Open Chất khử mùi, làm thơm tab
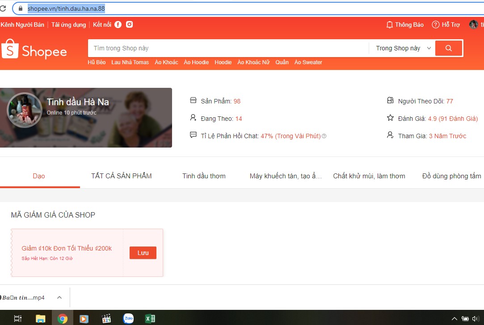Screen dimensions: 484x325 [369, 176]
